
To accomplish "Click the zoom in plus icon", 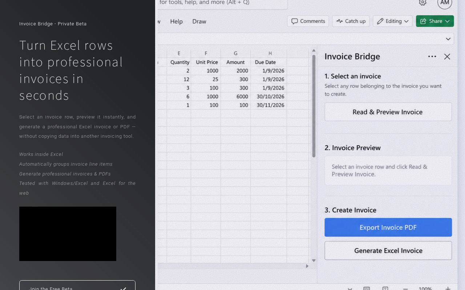I will pos(448,289).
